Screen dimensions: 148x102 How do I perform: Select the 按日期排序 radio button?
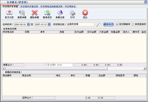pyautogui.click(x=117, y=24)
